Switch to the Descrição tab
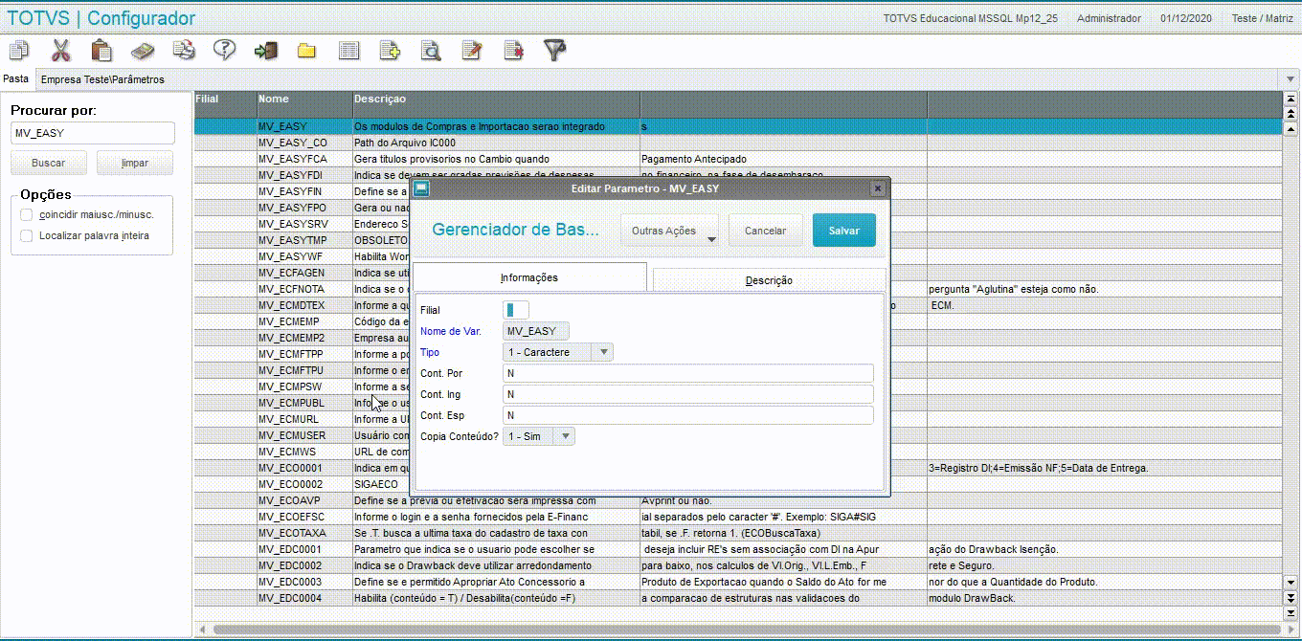Viewport: 1302px width, 641px height. [x=769, y=280]
